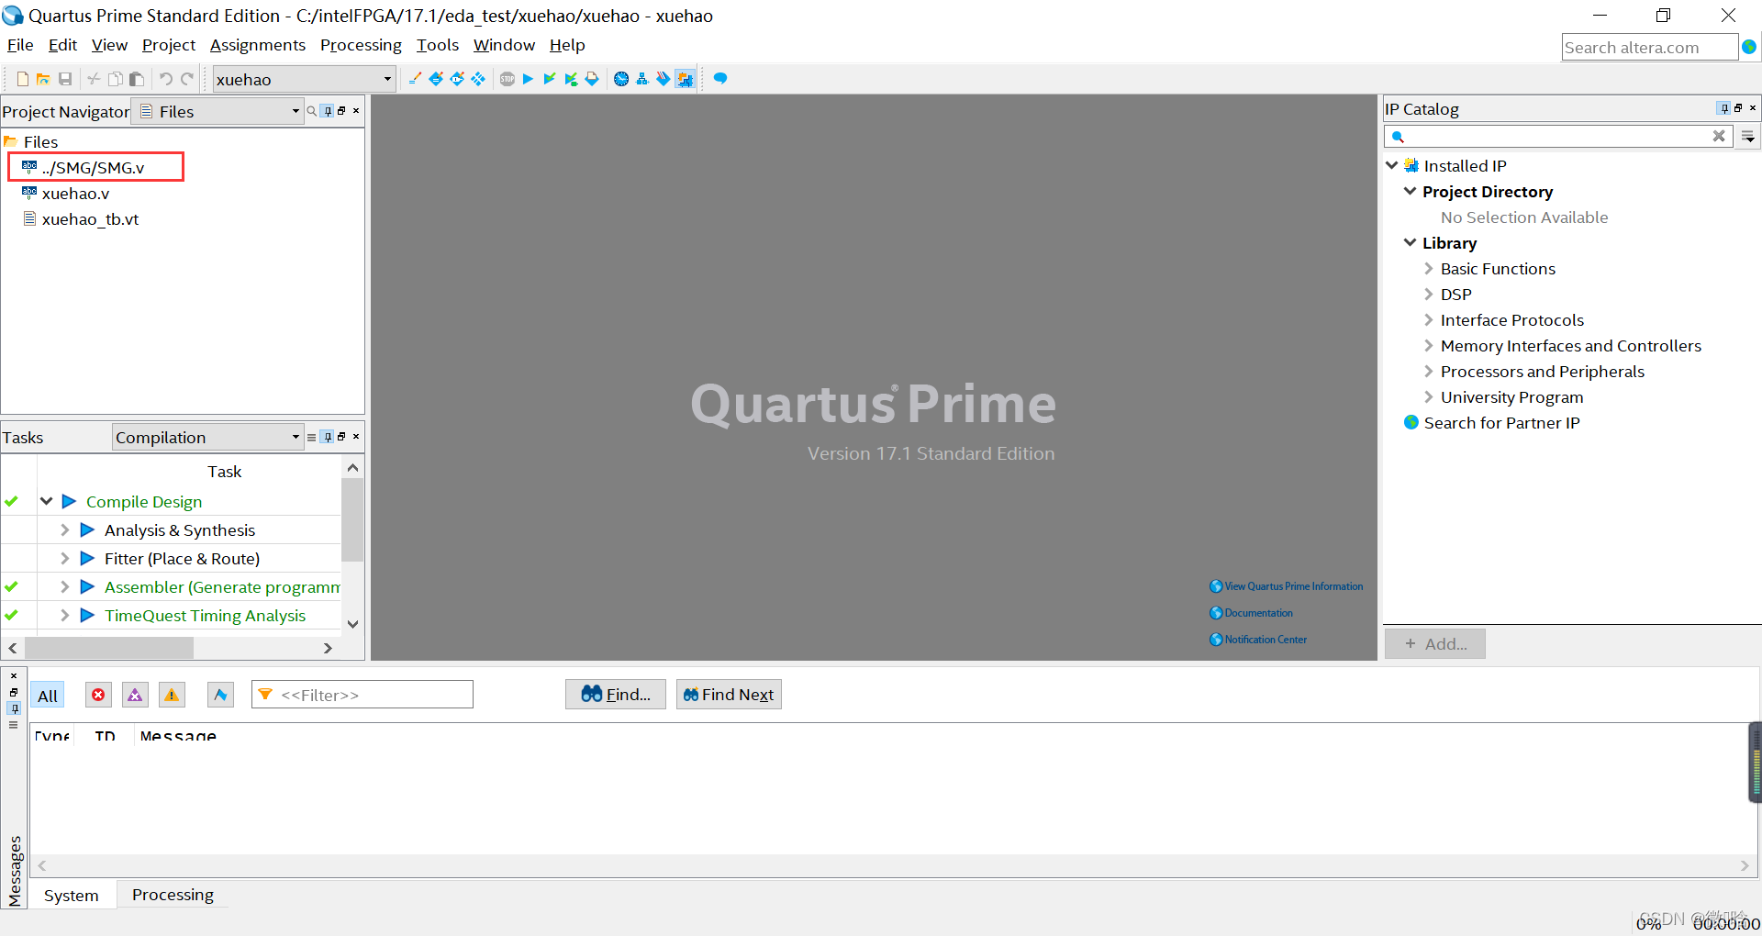Viewport: 1762px width, 936px height.
Task: Click the blue speech bubble feedback icon
Action: pyautogui.click(x=720, y=79)
